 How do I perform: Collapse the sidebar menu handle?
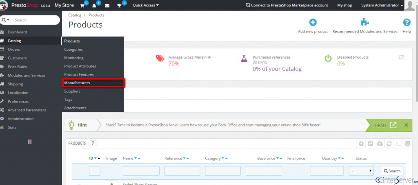click(29, 142)
